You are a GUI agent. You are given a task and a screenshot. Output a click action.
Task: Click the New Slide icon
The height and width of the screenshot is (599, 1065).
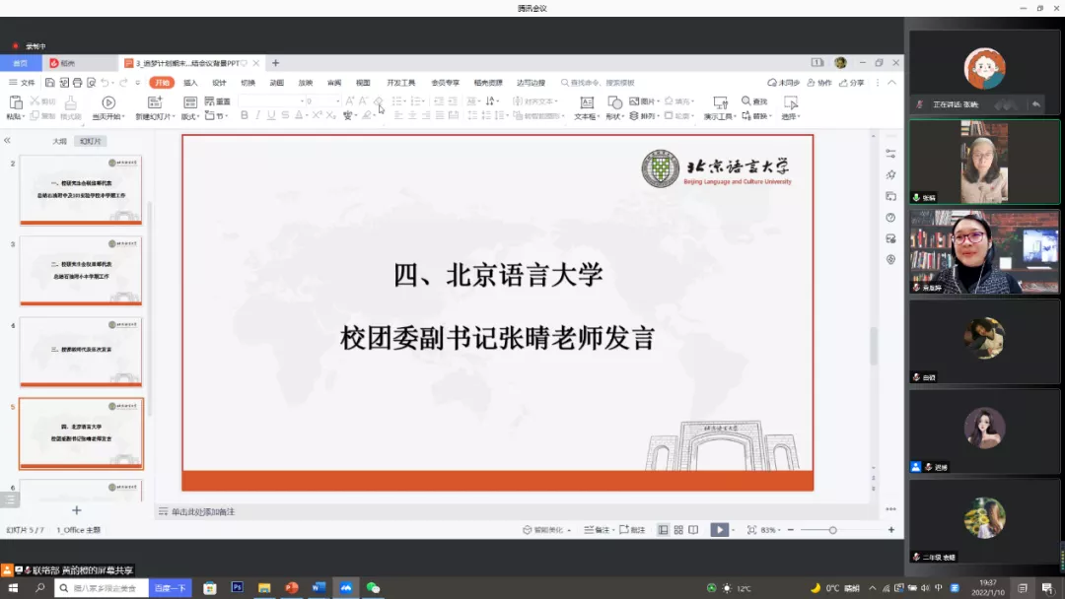click(155, 102)
